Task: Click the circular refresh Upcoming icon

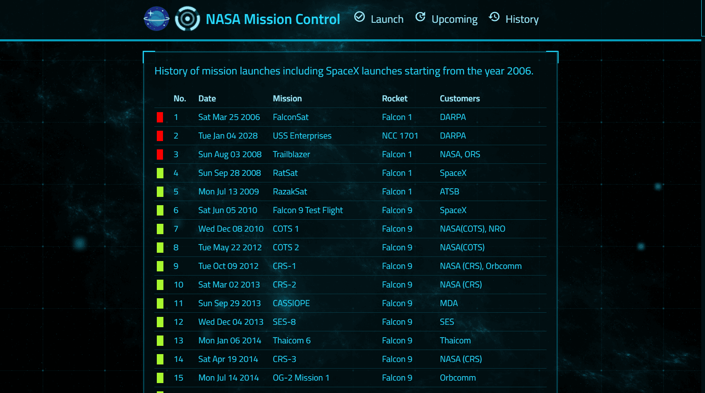Action: [x=421, y=17]
